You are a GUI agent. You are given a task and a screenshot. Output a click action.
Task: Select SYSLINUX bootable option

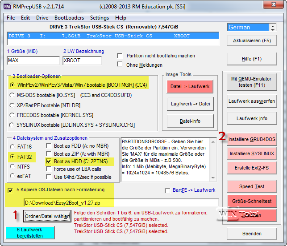[12, 125]
